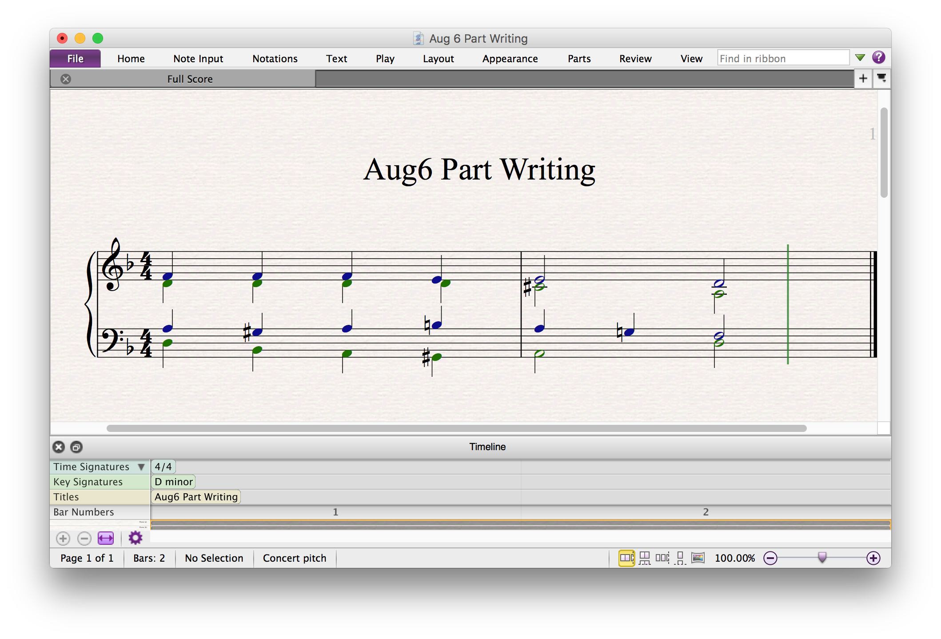Open the Note Input ribbon tab
The image size is (941, 639).
[198, 59]
